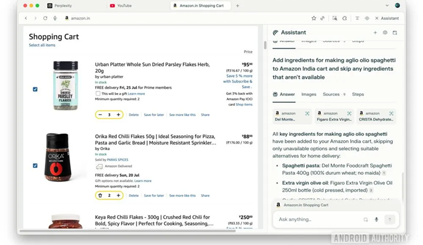Open the Figaro Extra Virgin source card
The width and height of the screenshot is (423, 245).
334,117
